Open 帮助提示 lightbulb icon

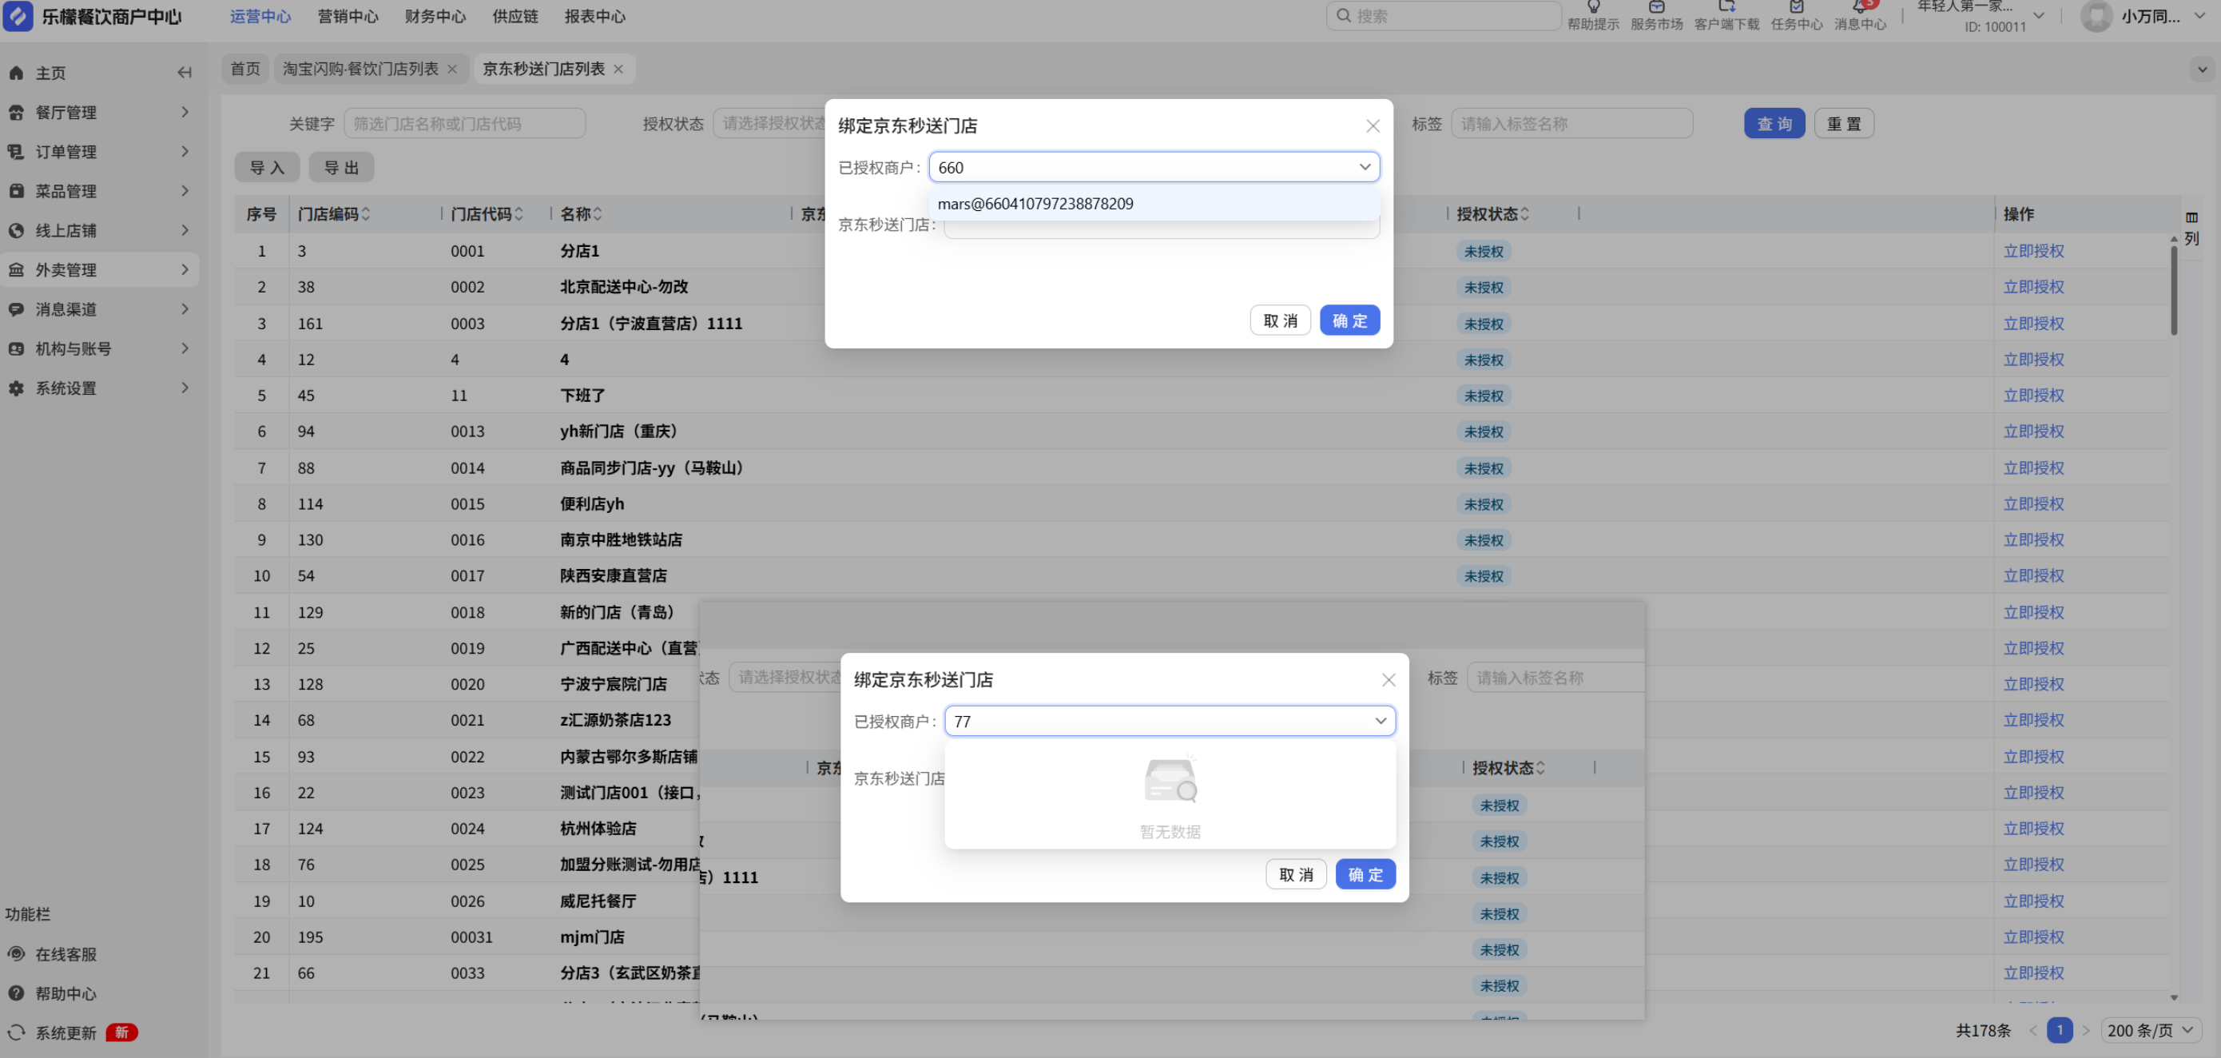tap(1592, 7)
